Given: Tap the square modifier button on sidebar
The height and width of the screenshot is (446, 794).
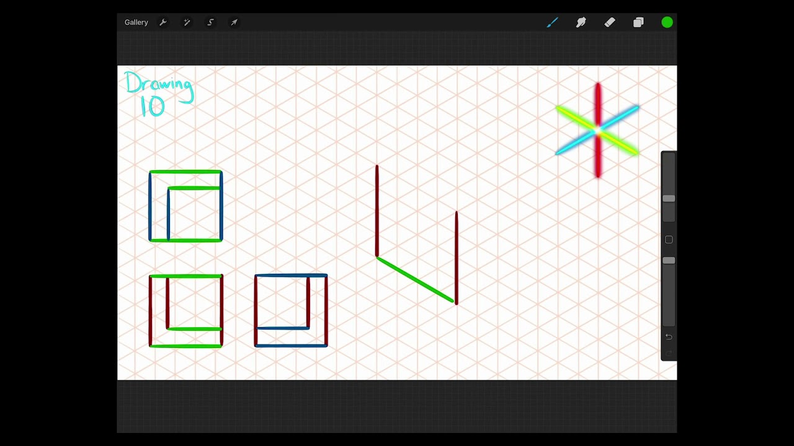Looking at the screenshot, I should click(669, 240).
